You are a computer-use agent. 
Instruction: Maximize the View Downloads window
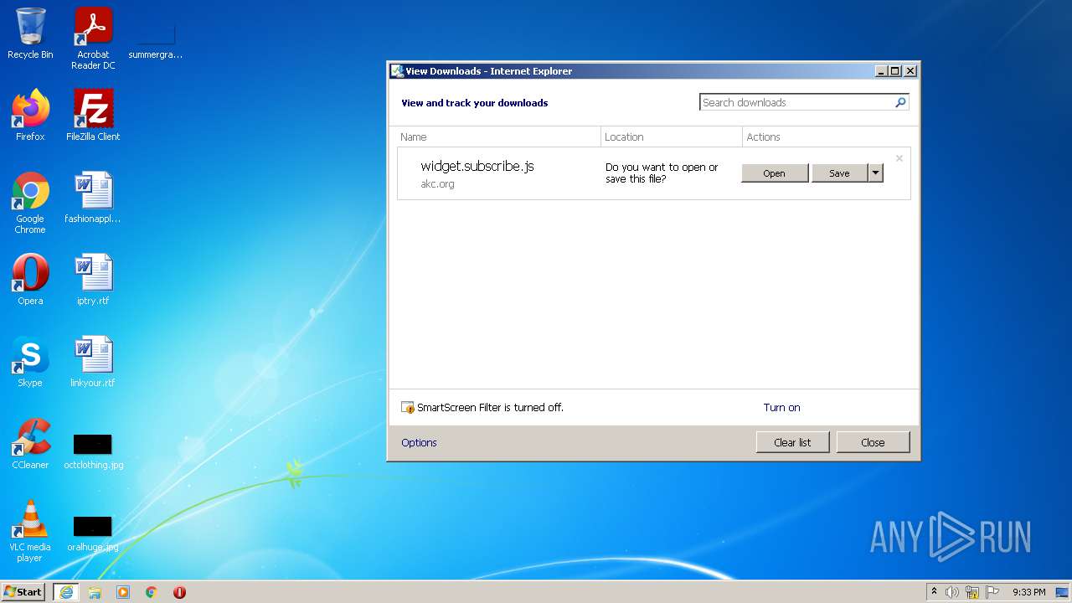click(x=895, y=71)
